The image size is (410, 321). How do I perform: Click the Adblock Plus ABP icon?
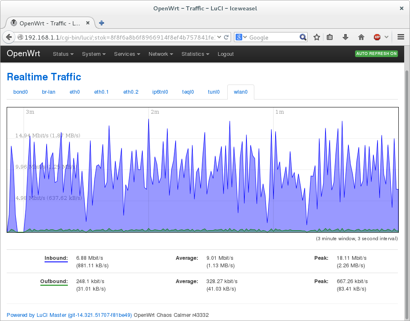377,37
